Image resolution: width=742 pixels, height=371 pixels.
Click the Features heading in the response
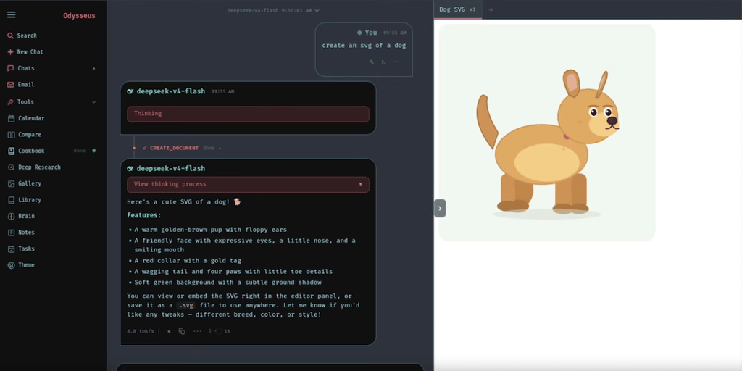[x=144, y=215]
